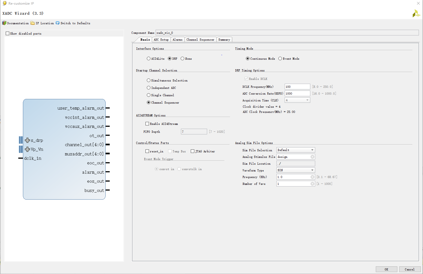Clear the Number of Wave field
423x274 pixels.
tap(312, 184)
